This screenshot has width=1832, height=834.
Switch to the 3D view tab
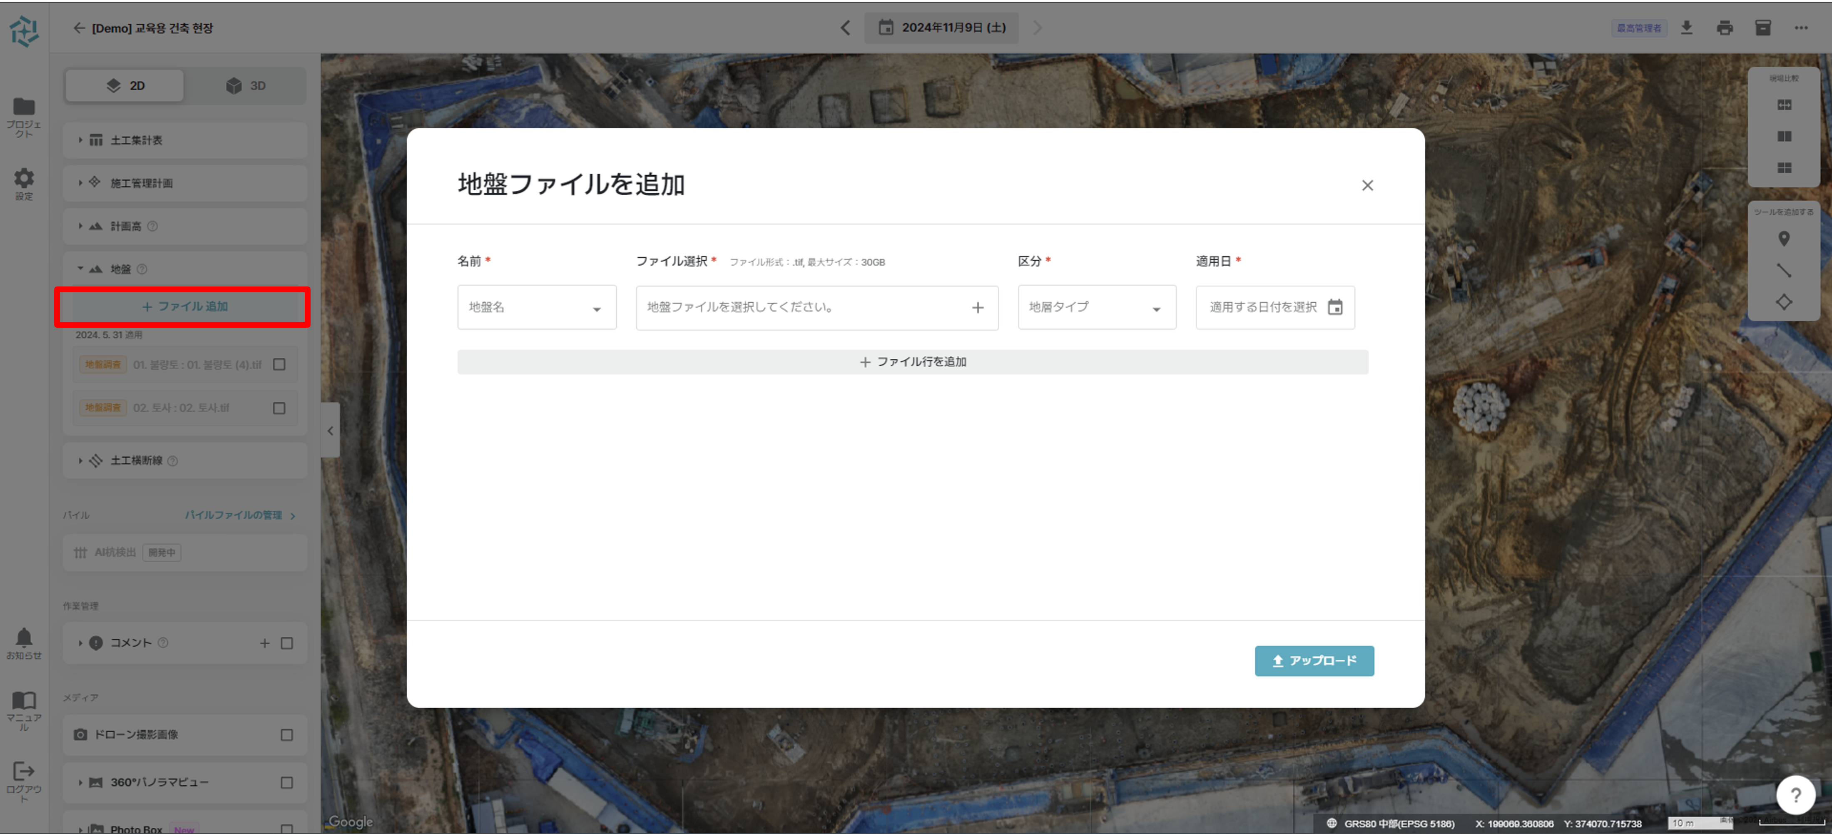point(245,85)
